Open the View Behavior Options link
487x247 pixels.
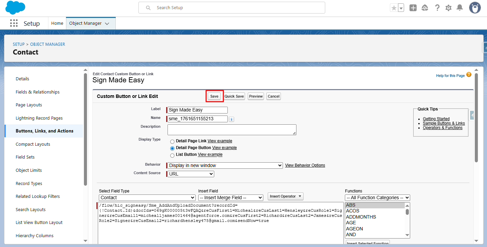[305, 165]
